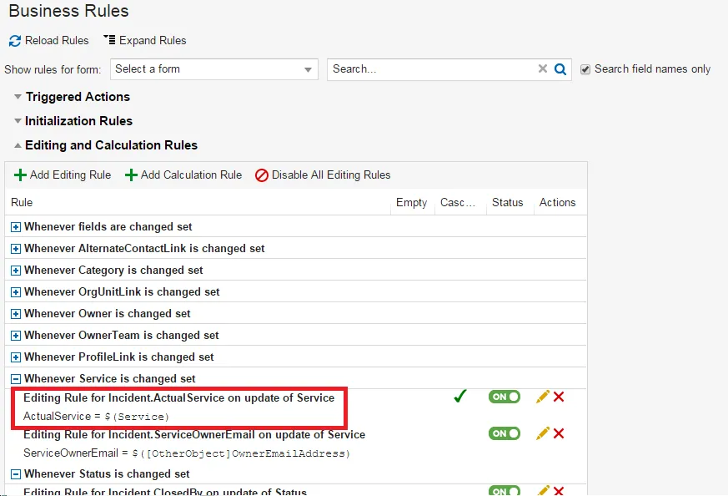This screenshot has width=728, height=496.
Task: Click the green checkmark on the ActualService rule
Action: [460, 396]
